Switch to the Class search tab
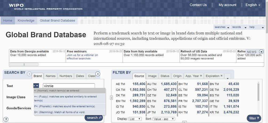 point(91,76)
